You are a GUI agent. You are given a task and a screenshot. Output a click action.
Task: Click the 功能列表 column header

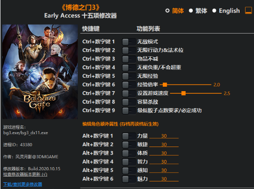[148, 29]
